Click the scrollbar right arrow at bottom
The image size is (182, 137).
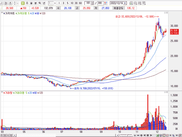coord(117,135)
